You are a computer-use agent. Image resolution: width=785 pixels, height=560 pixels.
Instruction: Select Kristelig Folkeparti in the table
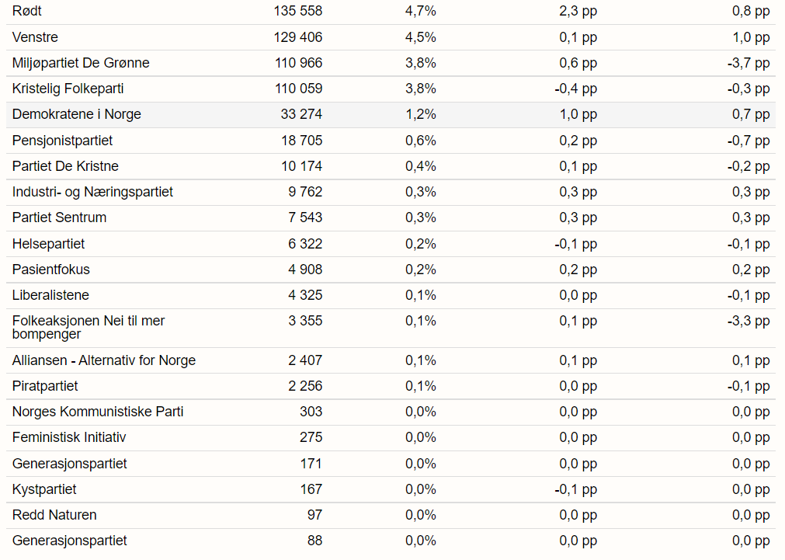point(68,89)
